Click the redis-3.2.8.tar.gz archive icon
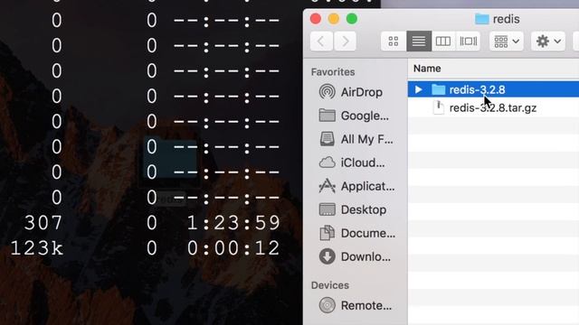The image size is (579, 325). pos(438,107)
